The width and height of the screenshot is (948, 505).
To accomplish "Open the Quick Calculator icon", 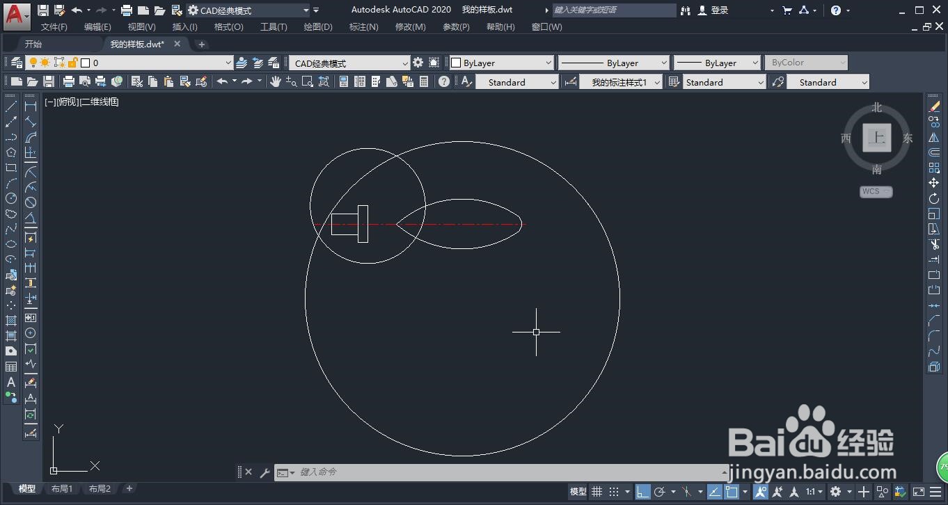I will click(424, 81).
